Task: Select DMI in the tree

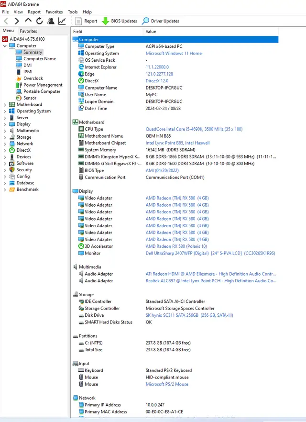Action: [x=27, y=66]
